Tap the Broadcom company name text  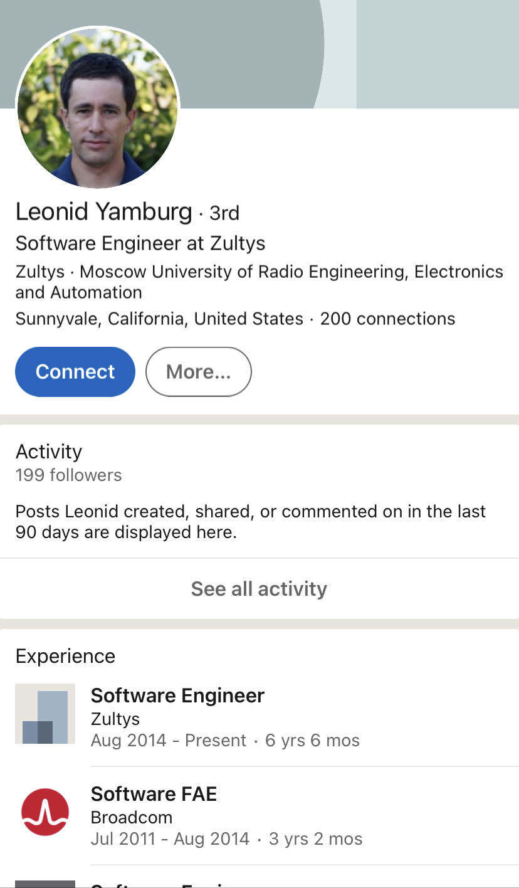(132, 818)
